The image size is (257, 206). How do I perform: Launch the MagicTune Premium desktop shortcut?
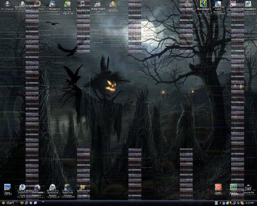(67, 190)
